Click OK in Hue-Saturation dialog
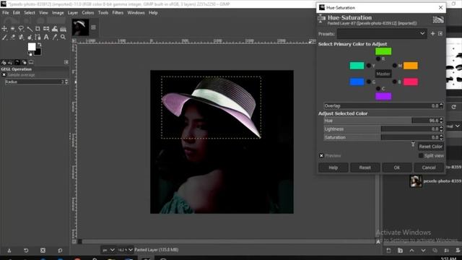Image resolution: width=462 pixels, height=260 pixels. tap(397, 168)
